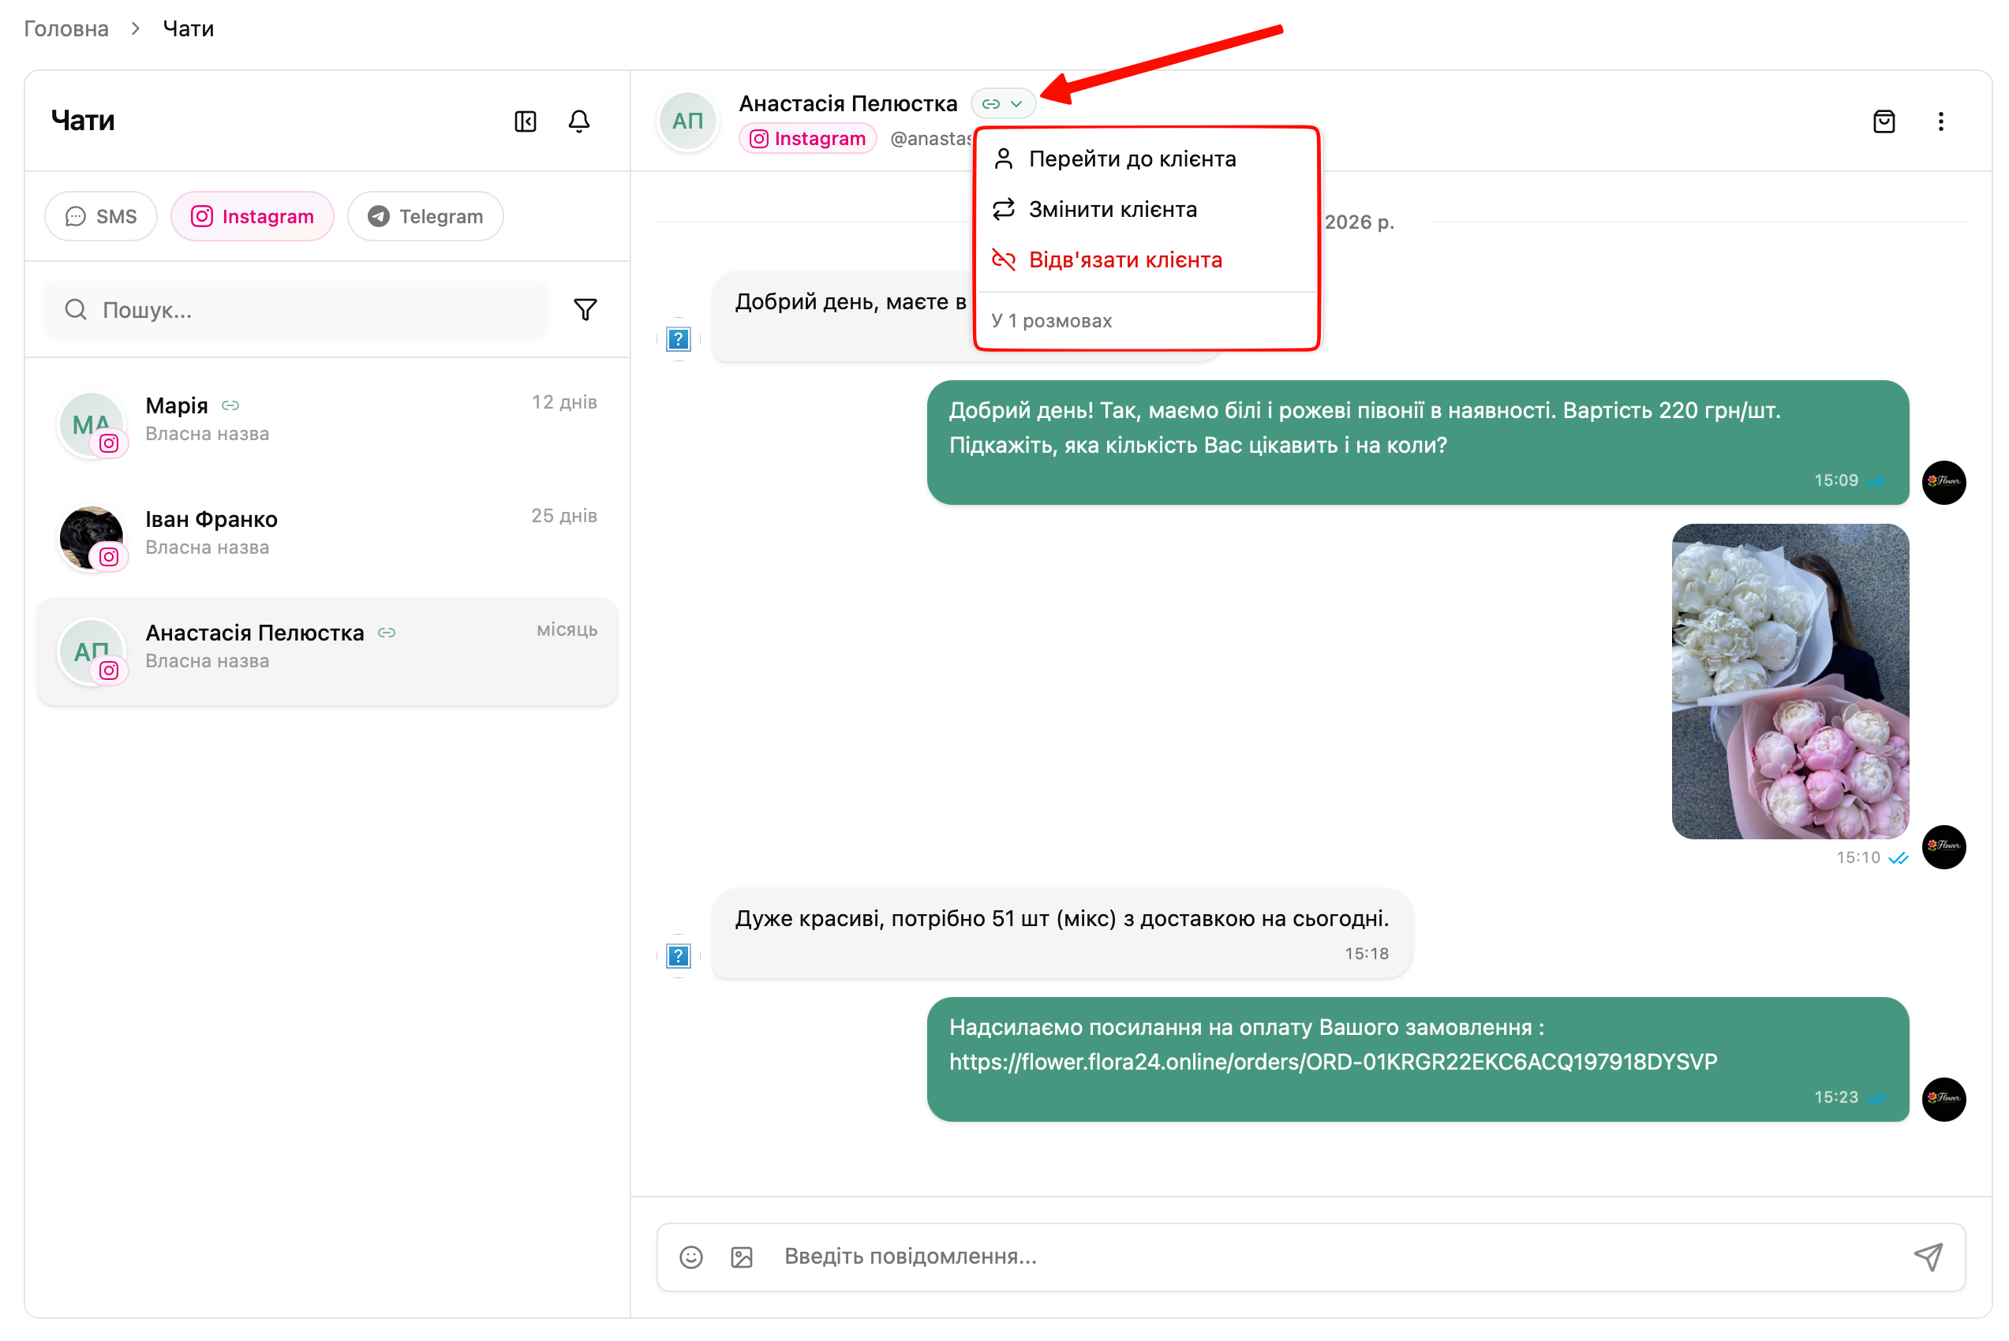Image resolution: width=2009 pixels, height=1341 pixels.
Task: Select Перейти до клієнта menu item
Action: 1146,159
